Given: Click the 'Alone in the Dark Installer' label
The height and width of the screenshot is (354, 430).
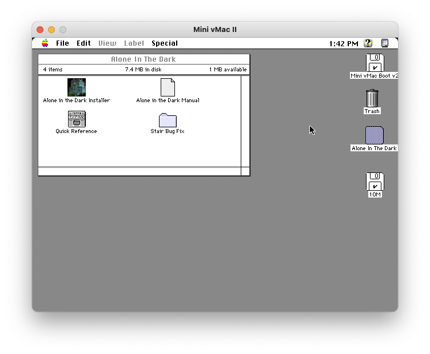Looking at the screenshot, I should 77,100.
